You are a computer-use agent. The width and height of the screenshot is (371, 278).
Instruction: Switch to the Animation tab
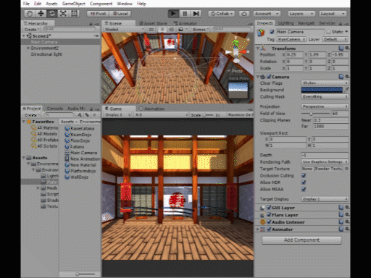[151, 109]
